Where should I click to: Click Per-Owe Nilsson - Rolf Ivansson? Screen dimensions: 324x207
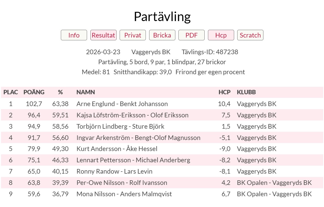(x=122, y=183)
